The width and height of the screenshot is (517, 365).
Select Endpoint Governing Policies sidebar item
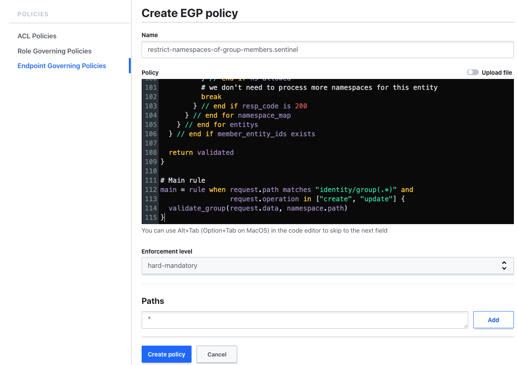(62, 66)
